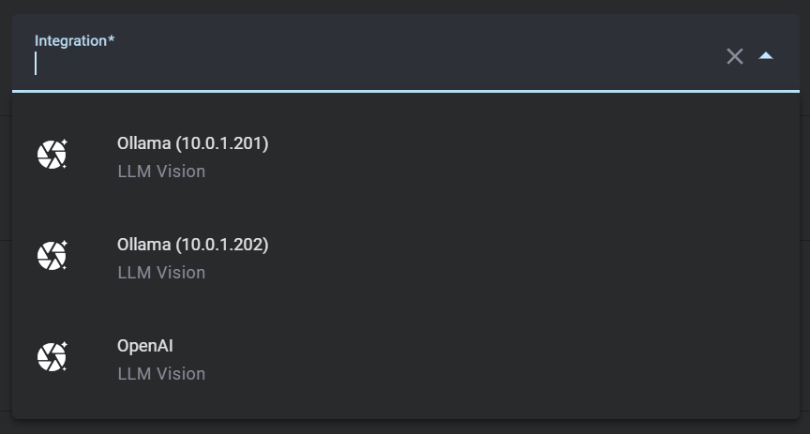This screenshot has height=434, width=810.
Task: Click the word Ollama in the first option
Action: pos(143,143)
